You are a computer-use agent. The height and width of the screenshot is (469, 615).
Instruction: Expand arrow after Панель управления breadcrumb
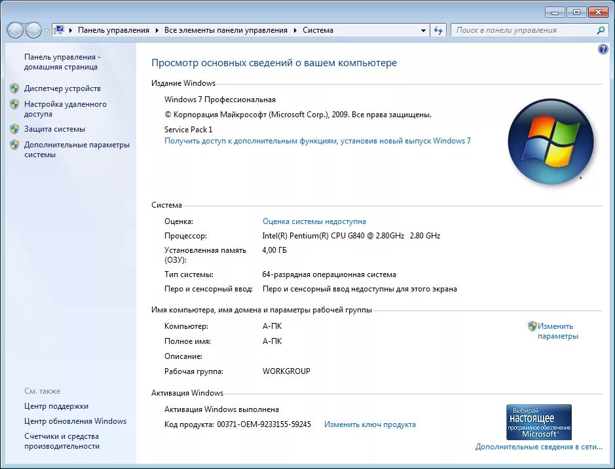click(157, 30)
